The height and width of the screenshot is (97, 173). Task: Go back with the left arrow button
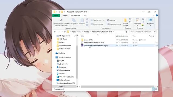pyautogui.click(x=55, y=32)
